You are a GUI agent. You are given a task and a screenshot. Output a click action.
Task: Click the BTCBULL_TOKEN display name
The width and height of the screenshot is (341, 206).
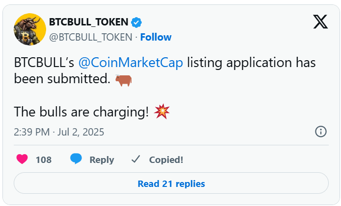click(88, 22)
